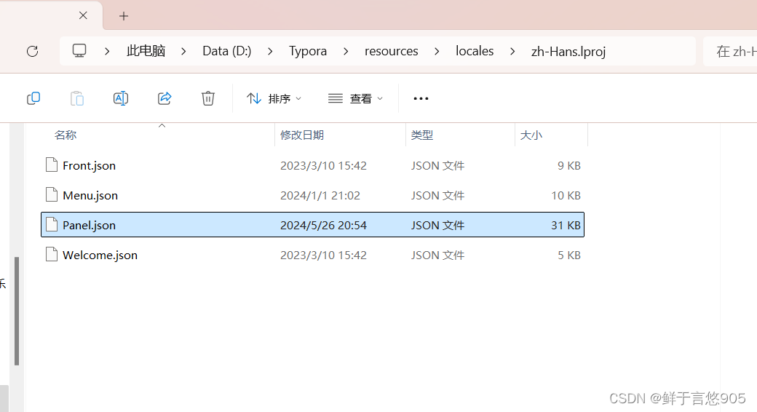The width and height of the screenshot is (757, 412).
Task: Expand the chevron after resources
Action: [437, 51]
